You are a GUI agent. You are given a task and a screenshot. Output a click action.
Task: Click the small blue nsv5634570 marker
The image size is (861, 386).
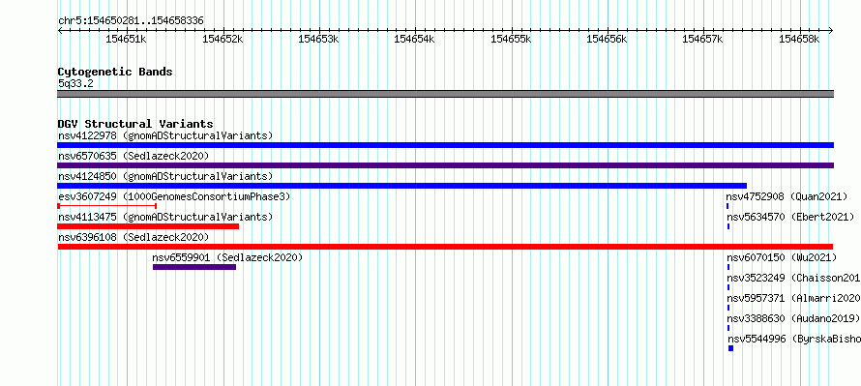(x=728, y=226)
